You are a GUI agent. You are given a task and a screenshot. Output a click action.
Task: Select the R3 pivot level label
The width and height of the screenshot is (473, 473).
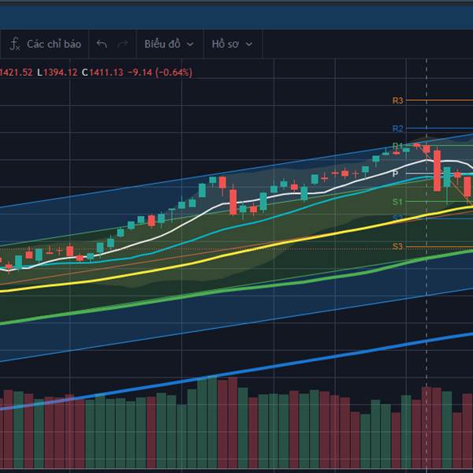(x=397, y=100)
